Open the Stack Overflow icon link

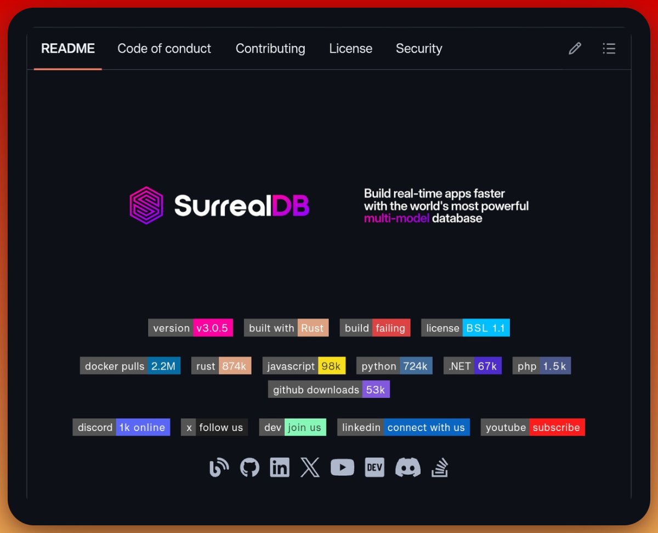(440, 468)
